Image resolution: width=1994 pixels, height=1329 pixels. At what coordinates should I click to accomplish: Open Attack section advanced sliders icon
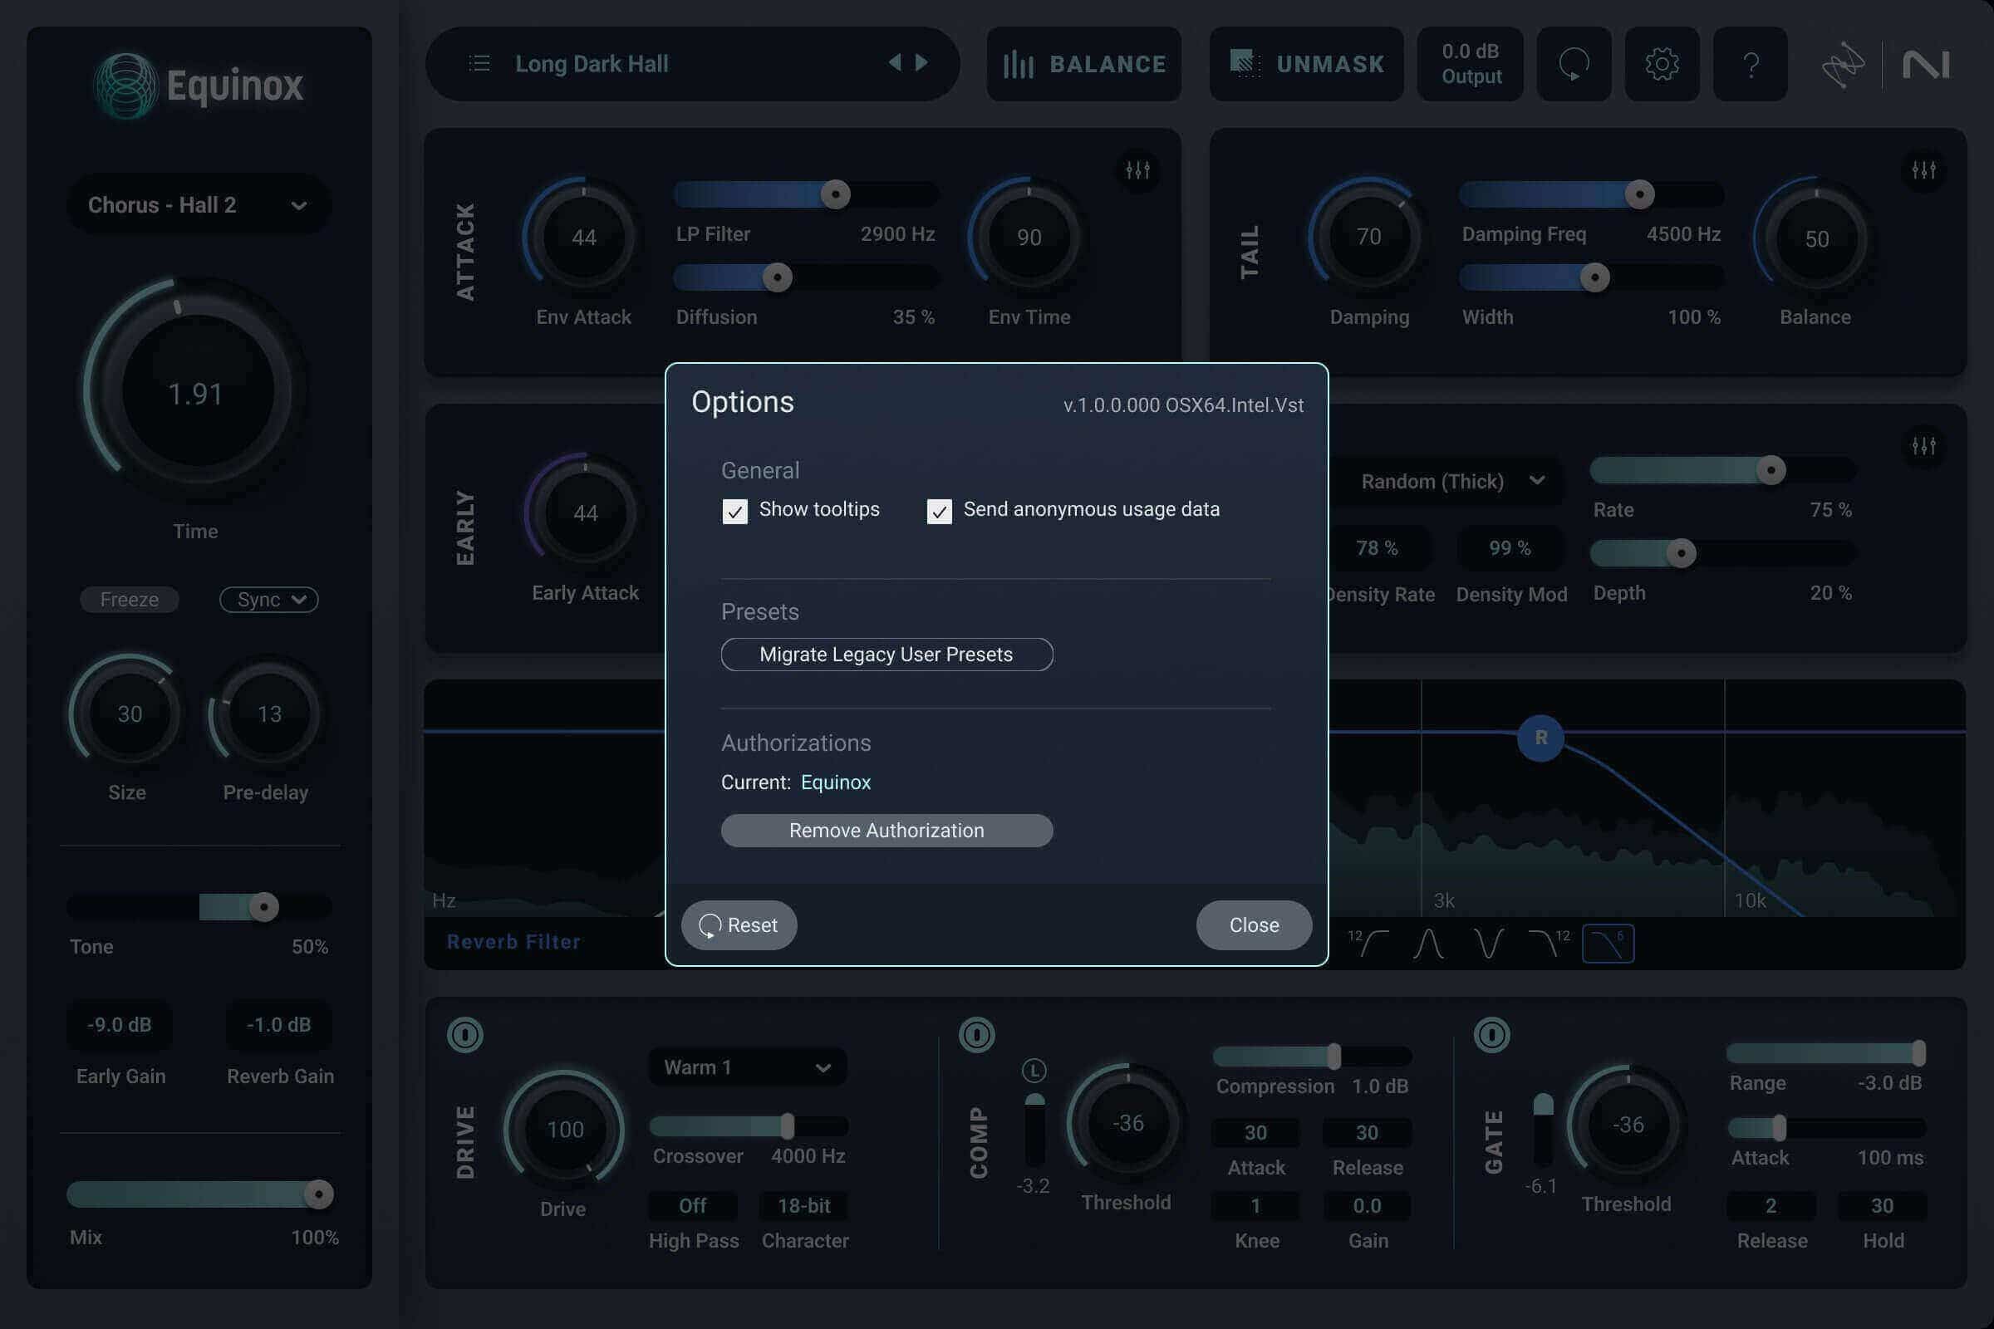[x=1137, y=170]
